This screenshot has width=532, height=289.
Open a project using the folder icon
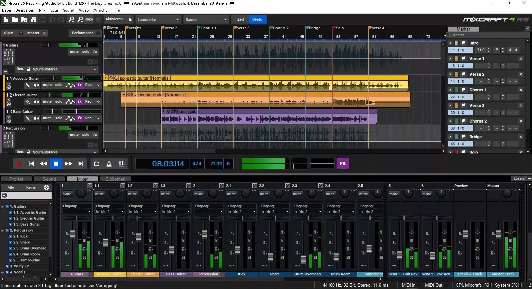[x=15, y=20]
